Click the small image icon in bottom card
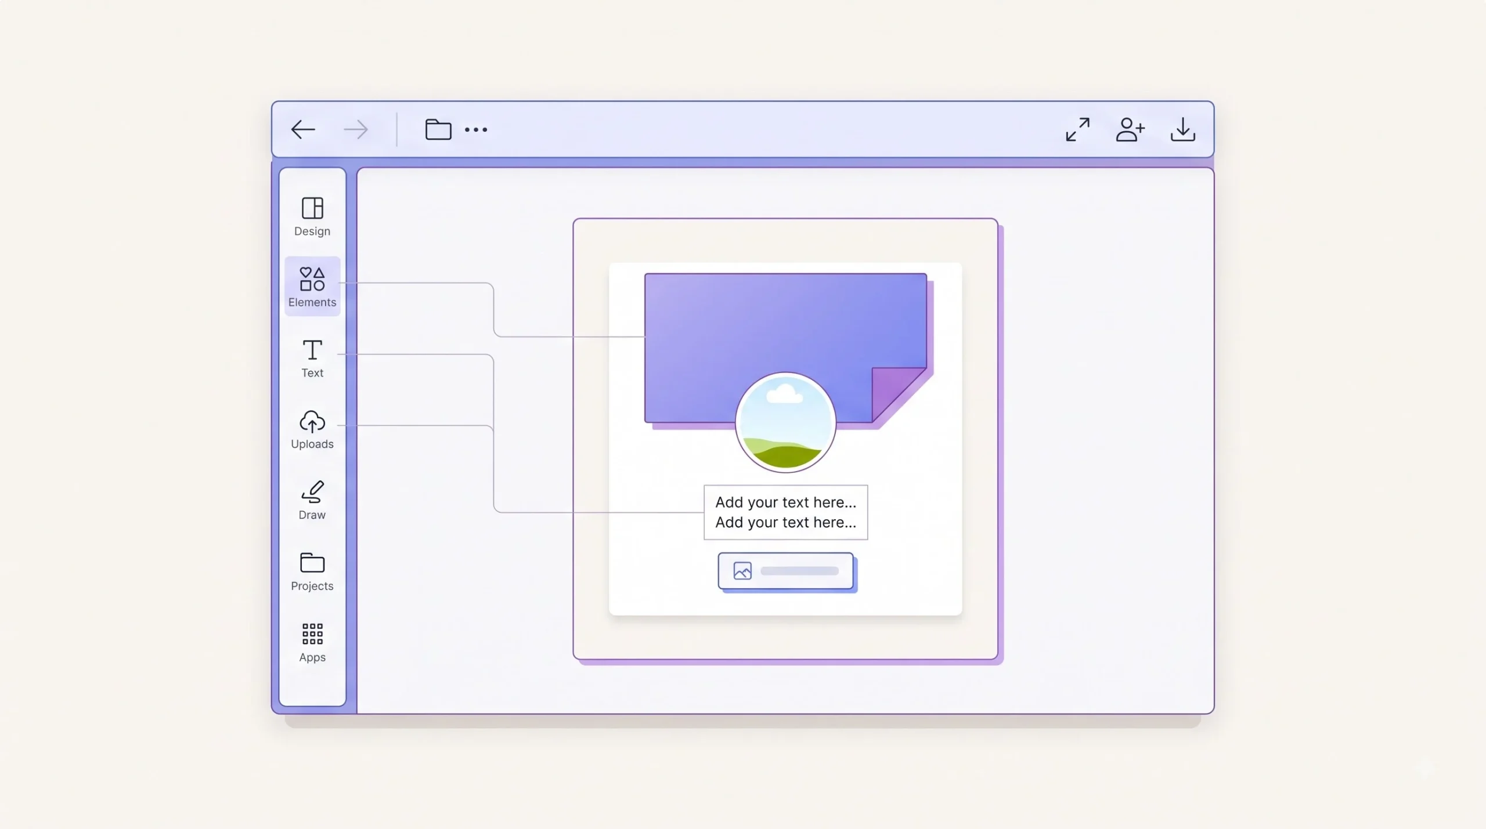The image size is (1486, 829). tap(742, 571)
